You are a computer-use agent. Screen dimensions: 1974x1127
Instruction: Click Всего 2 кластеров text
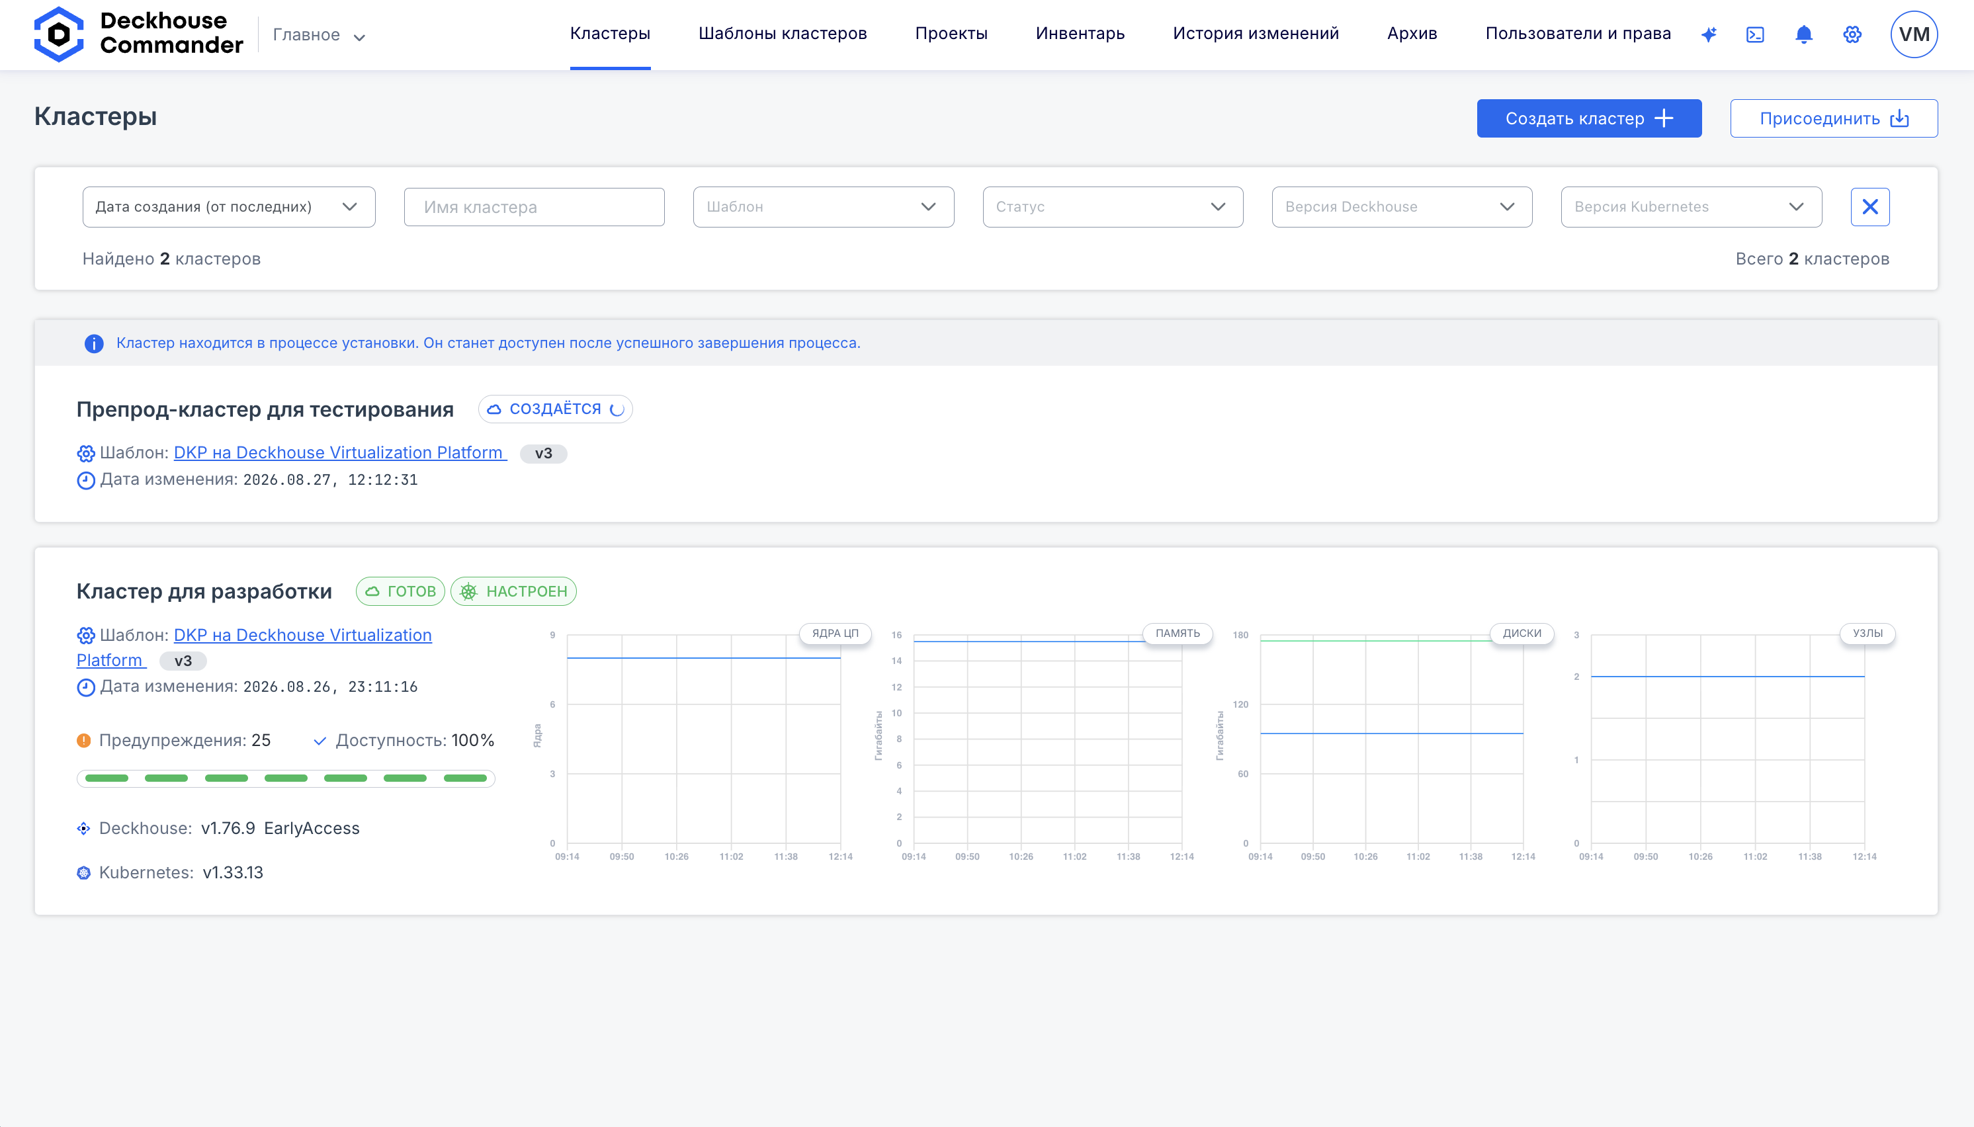[x=1812, y=259]
